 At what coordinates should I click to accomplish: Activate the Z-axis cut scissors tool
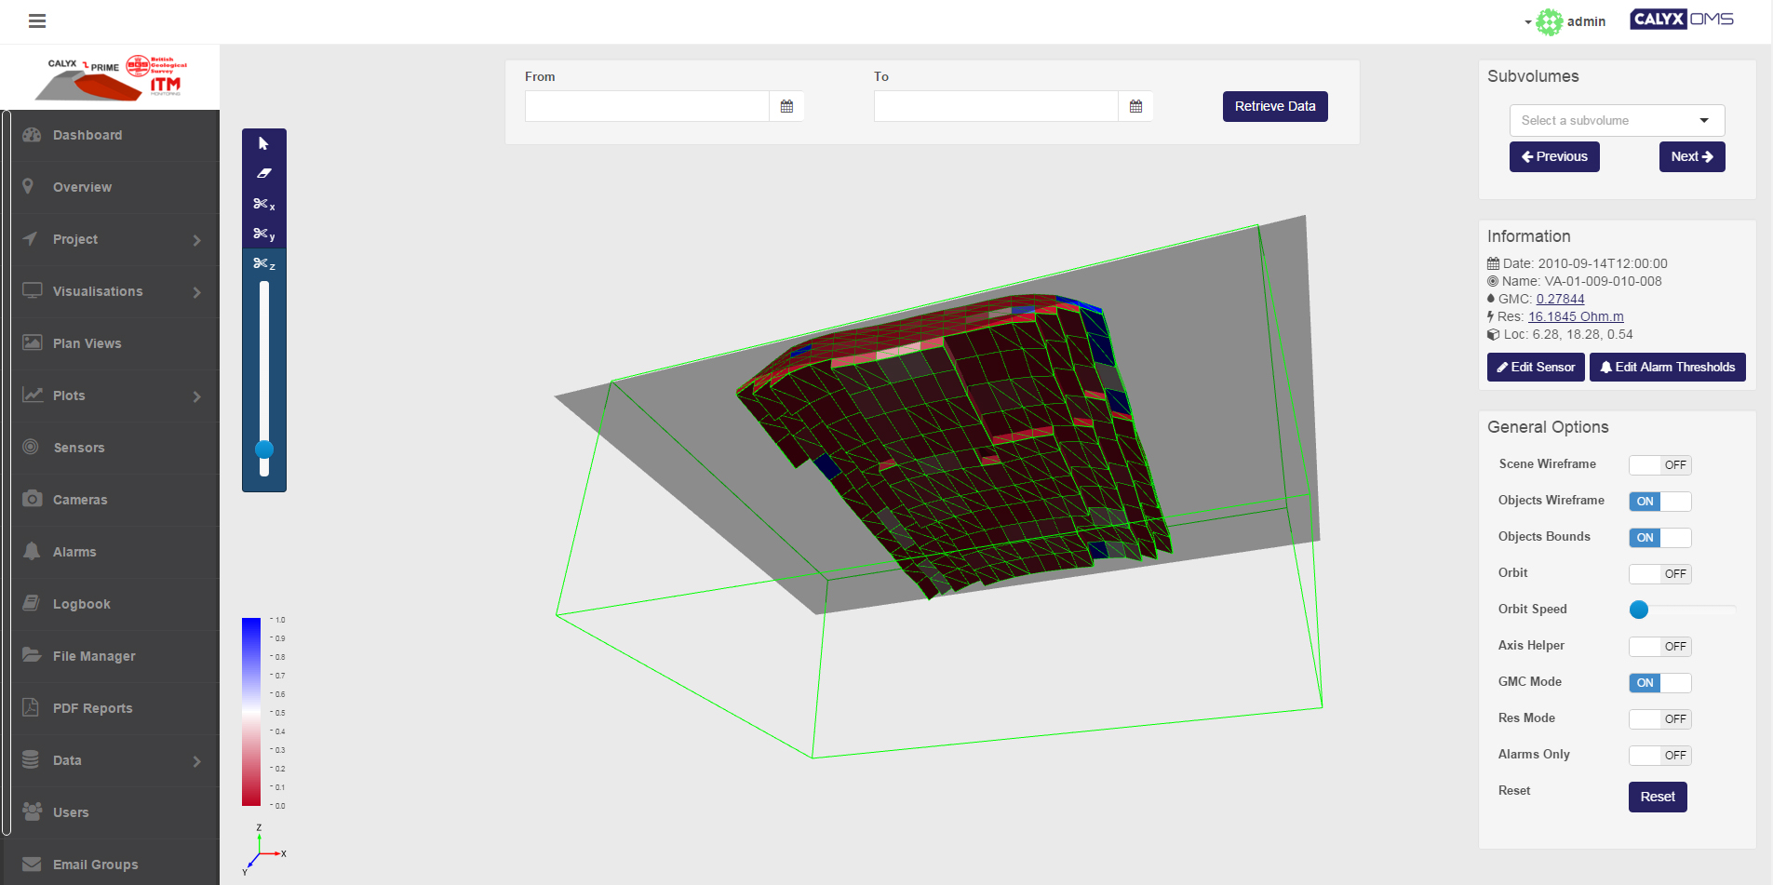(263, 264)
